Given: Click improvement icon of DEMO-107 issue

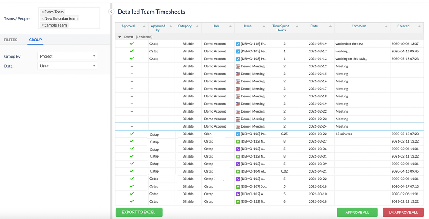Looking at the screenshot, I should pos(238,187).
